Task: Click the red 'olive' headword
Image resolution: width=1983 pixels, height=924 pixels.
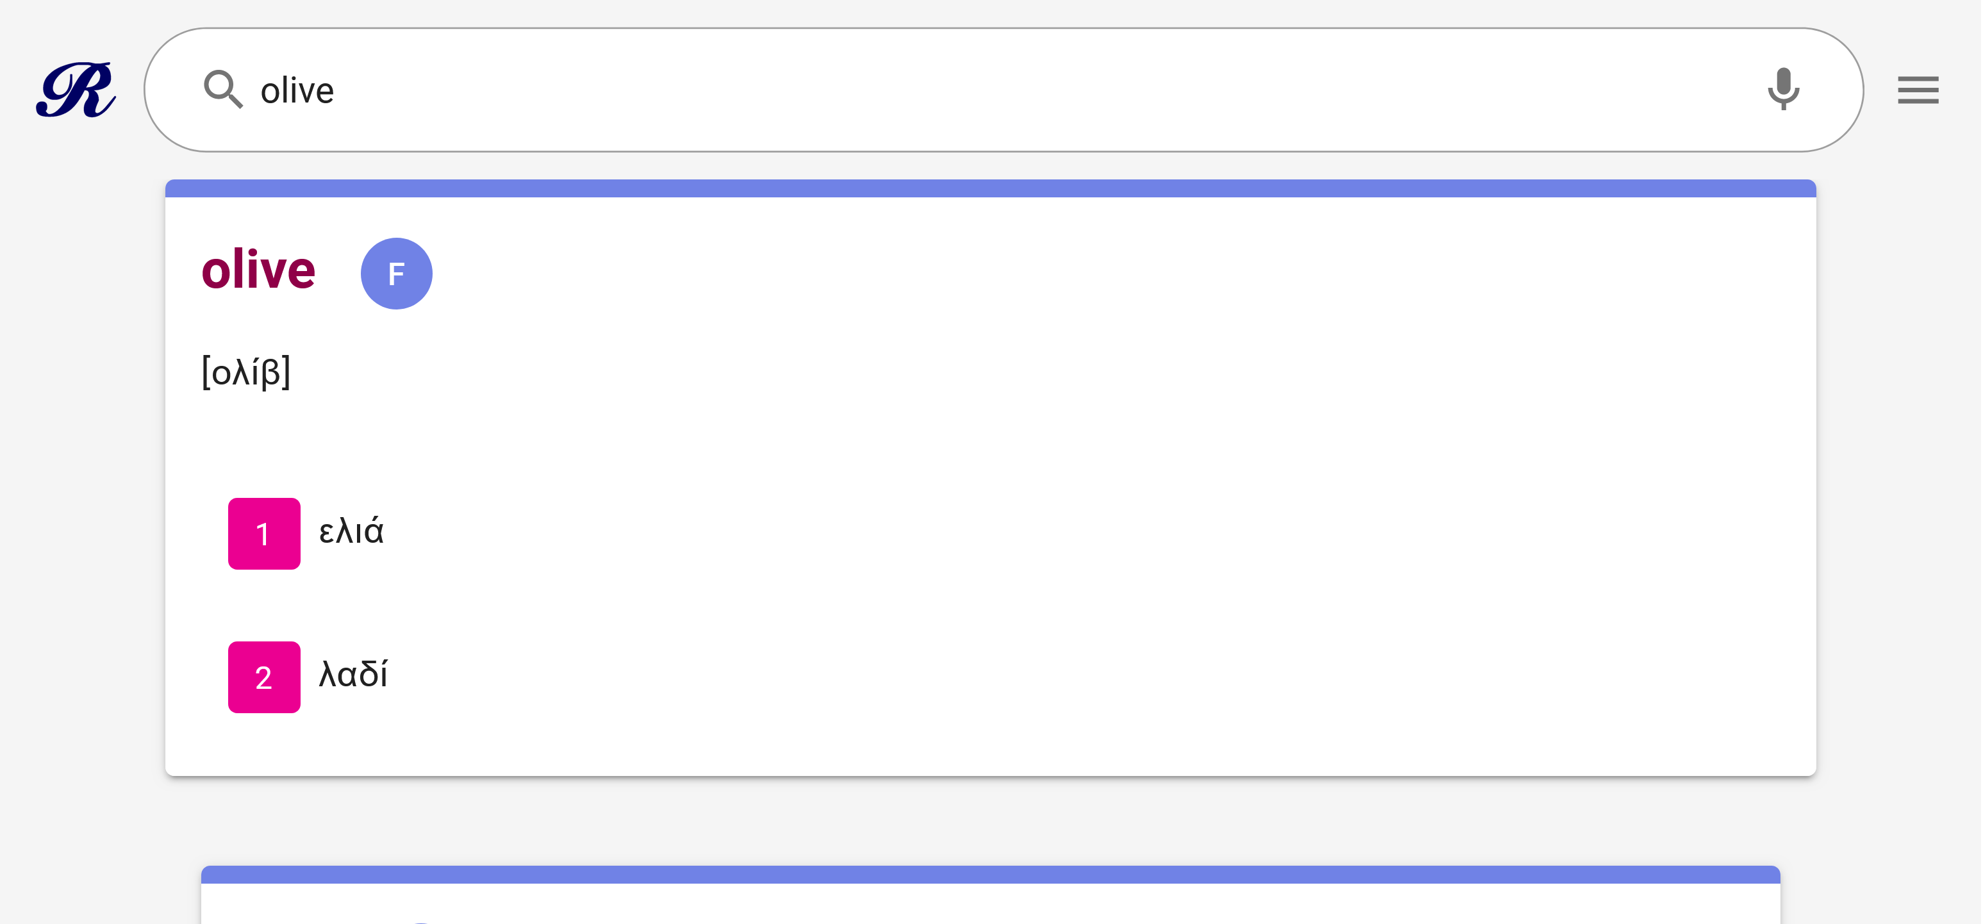Action: coord(259,270)
